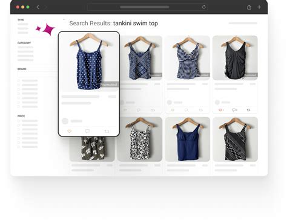Viewport: 287px width, 221px height.
Task: Share the blue crisscross tankini listing
Action: coord(153,110)
